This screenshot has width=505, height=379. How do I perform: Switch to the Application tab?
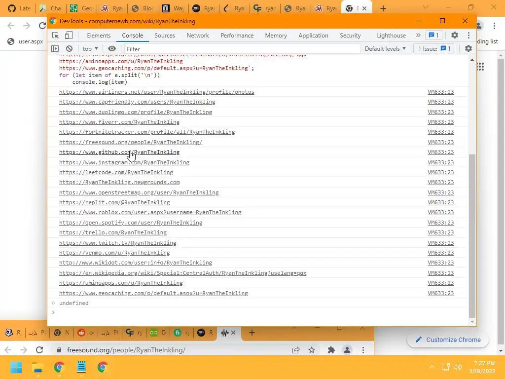313,36
